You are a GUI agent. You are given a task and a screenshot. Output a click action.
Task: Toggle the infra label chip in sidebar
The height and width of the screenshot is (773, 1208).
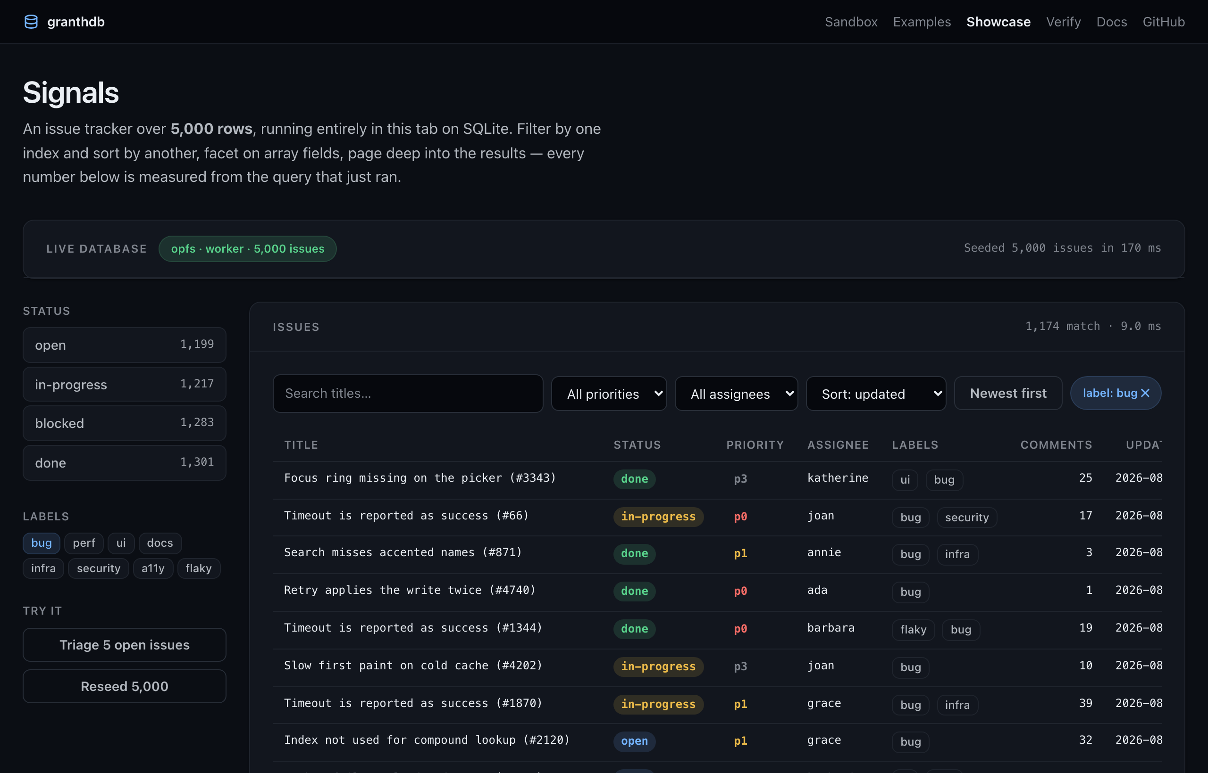tap(43, 568)
